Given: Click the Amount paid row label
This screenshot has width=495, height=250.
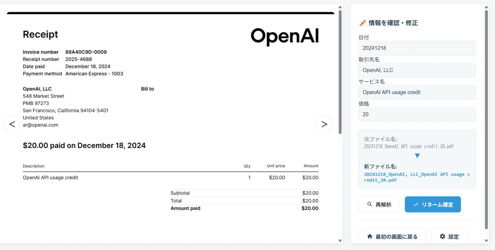Looking at the screenshot, I should pos(186,208).
